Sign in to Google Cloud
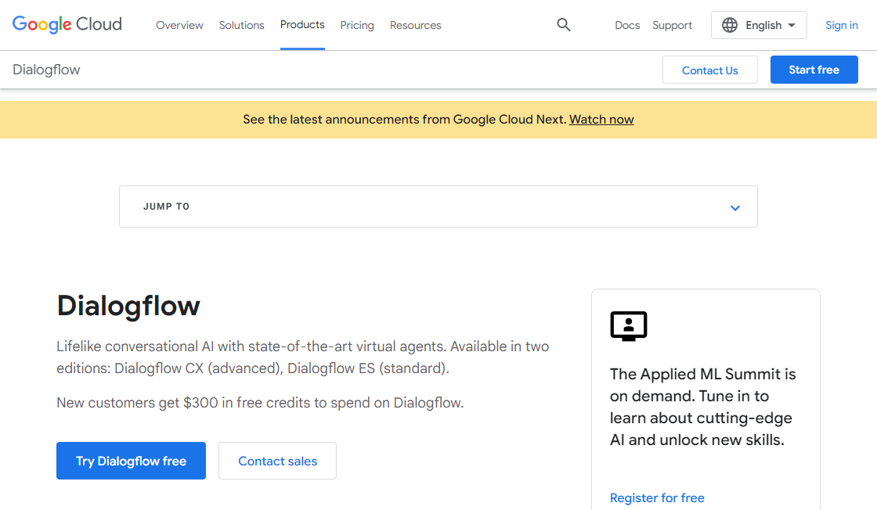This screenshot has height=510, width=877. point(841,24)
